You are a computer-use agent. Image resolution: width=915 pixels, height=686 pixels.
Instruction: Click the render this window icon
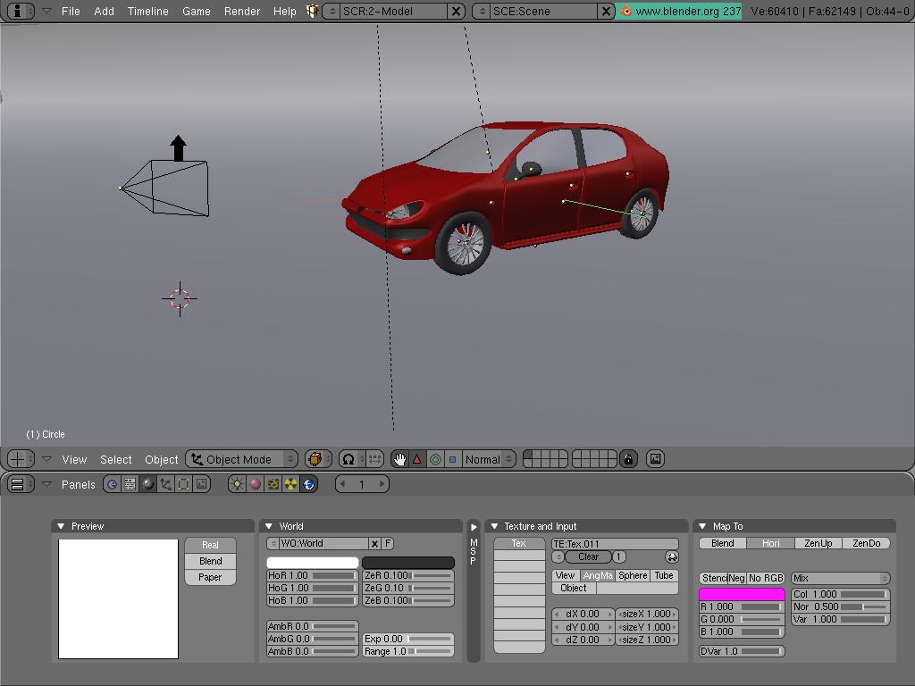tap(655, 459)
